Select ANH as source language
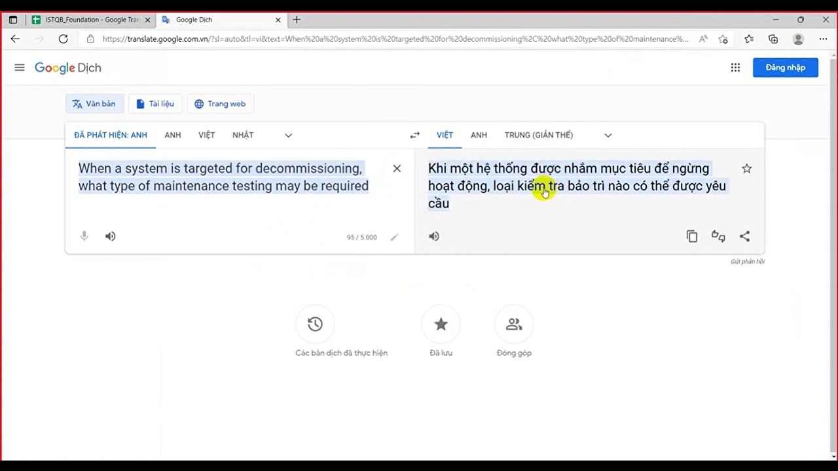838x471 pixels. (173, 135)
